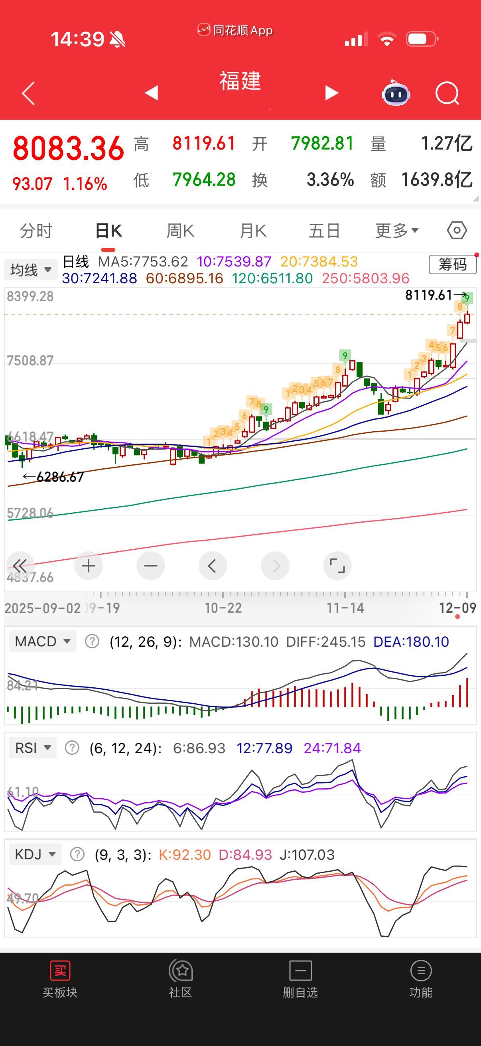This screenshot has width=481, height=1046.
Task: Tap turnover rate 3.36% value
Action: [x=330, y=180]
